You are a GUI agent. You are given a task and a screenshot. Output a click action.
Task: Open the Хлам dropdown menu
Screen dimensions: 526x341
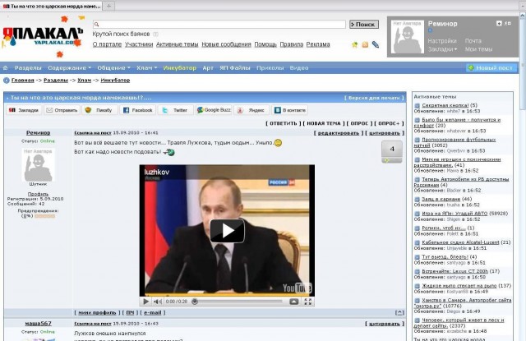click(x=146, y=67)
